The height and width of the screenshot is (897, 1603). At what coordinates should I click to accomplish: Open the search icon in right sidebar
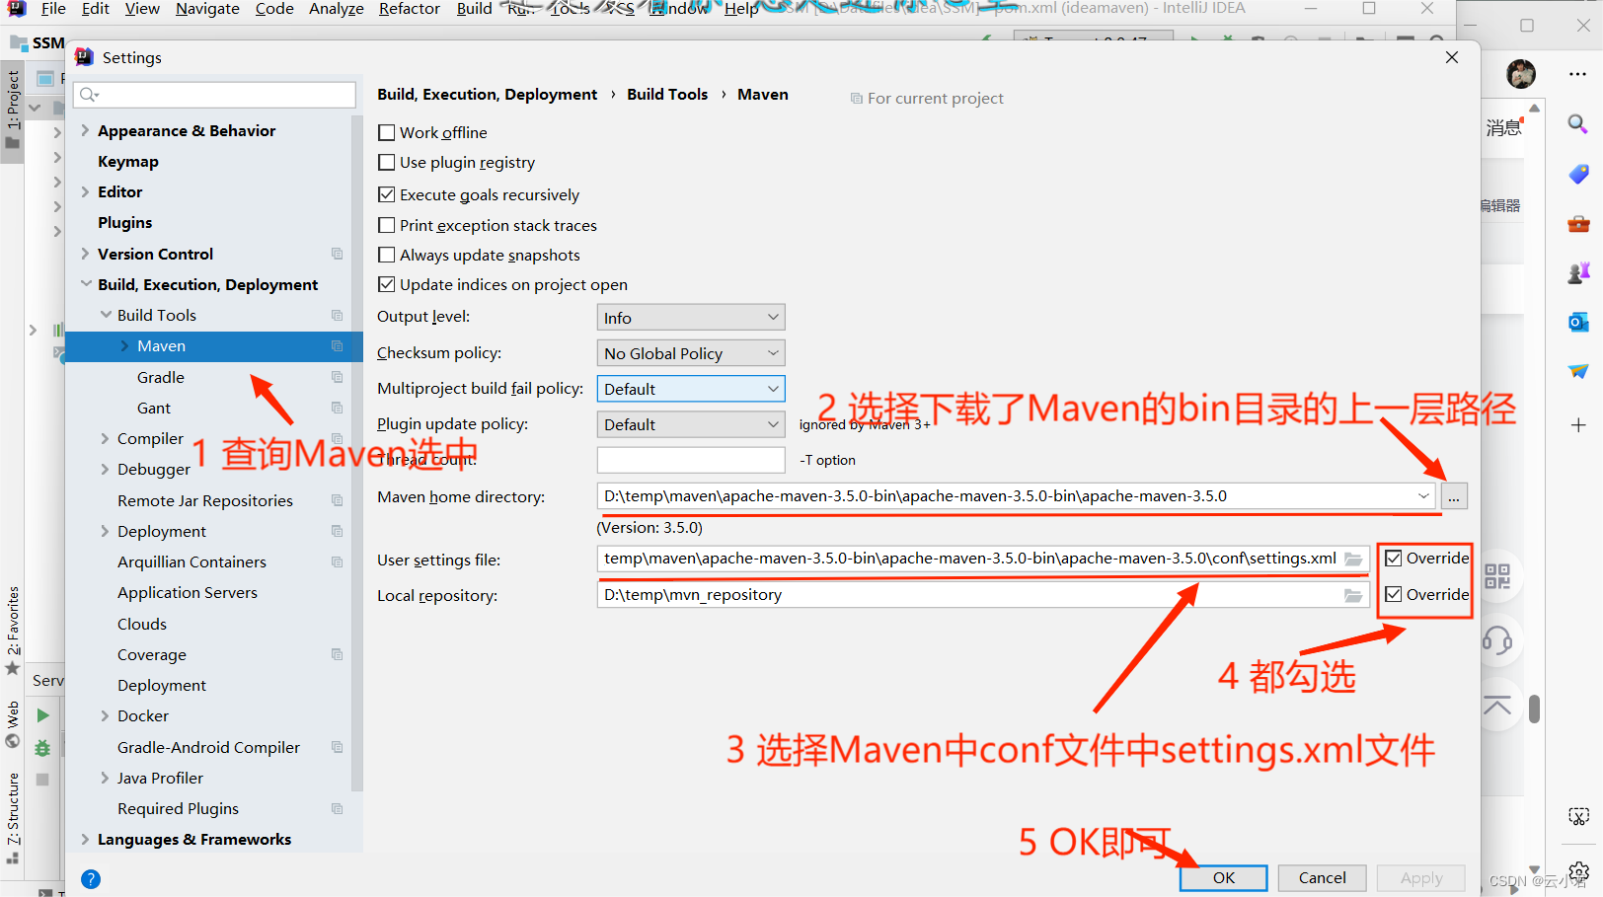pos(1578,124)
